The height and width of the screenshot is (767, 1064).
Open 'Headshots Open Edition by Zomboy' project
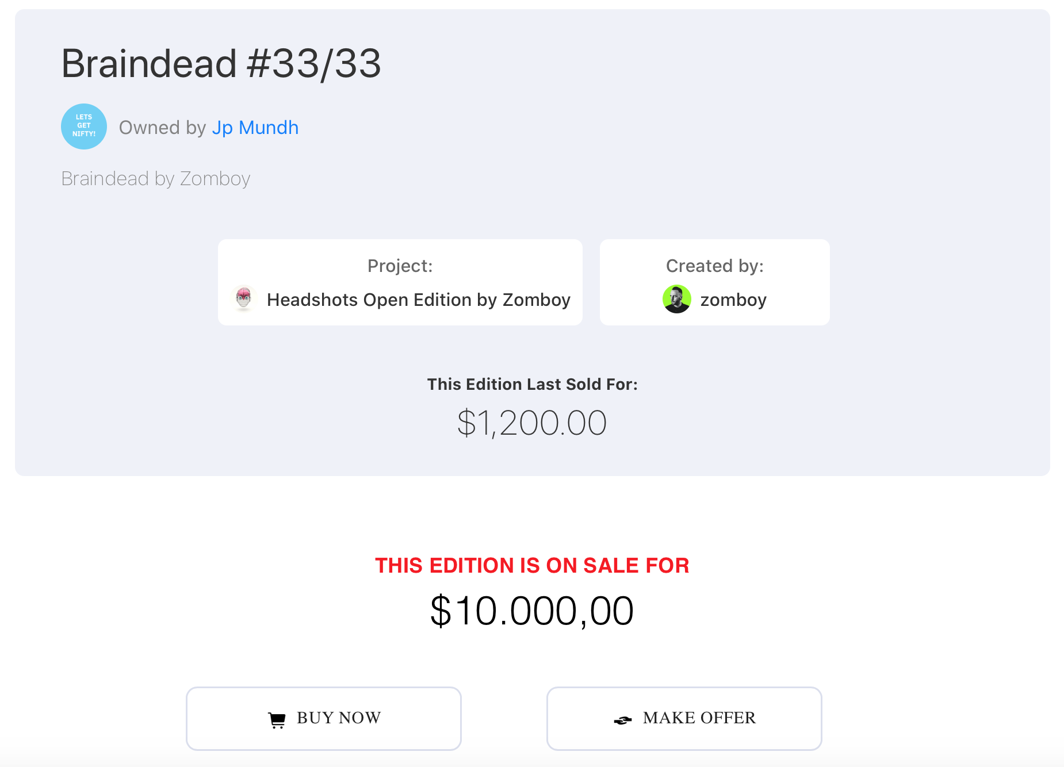[x=418, y=300]
